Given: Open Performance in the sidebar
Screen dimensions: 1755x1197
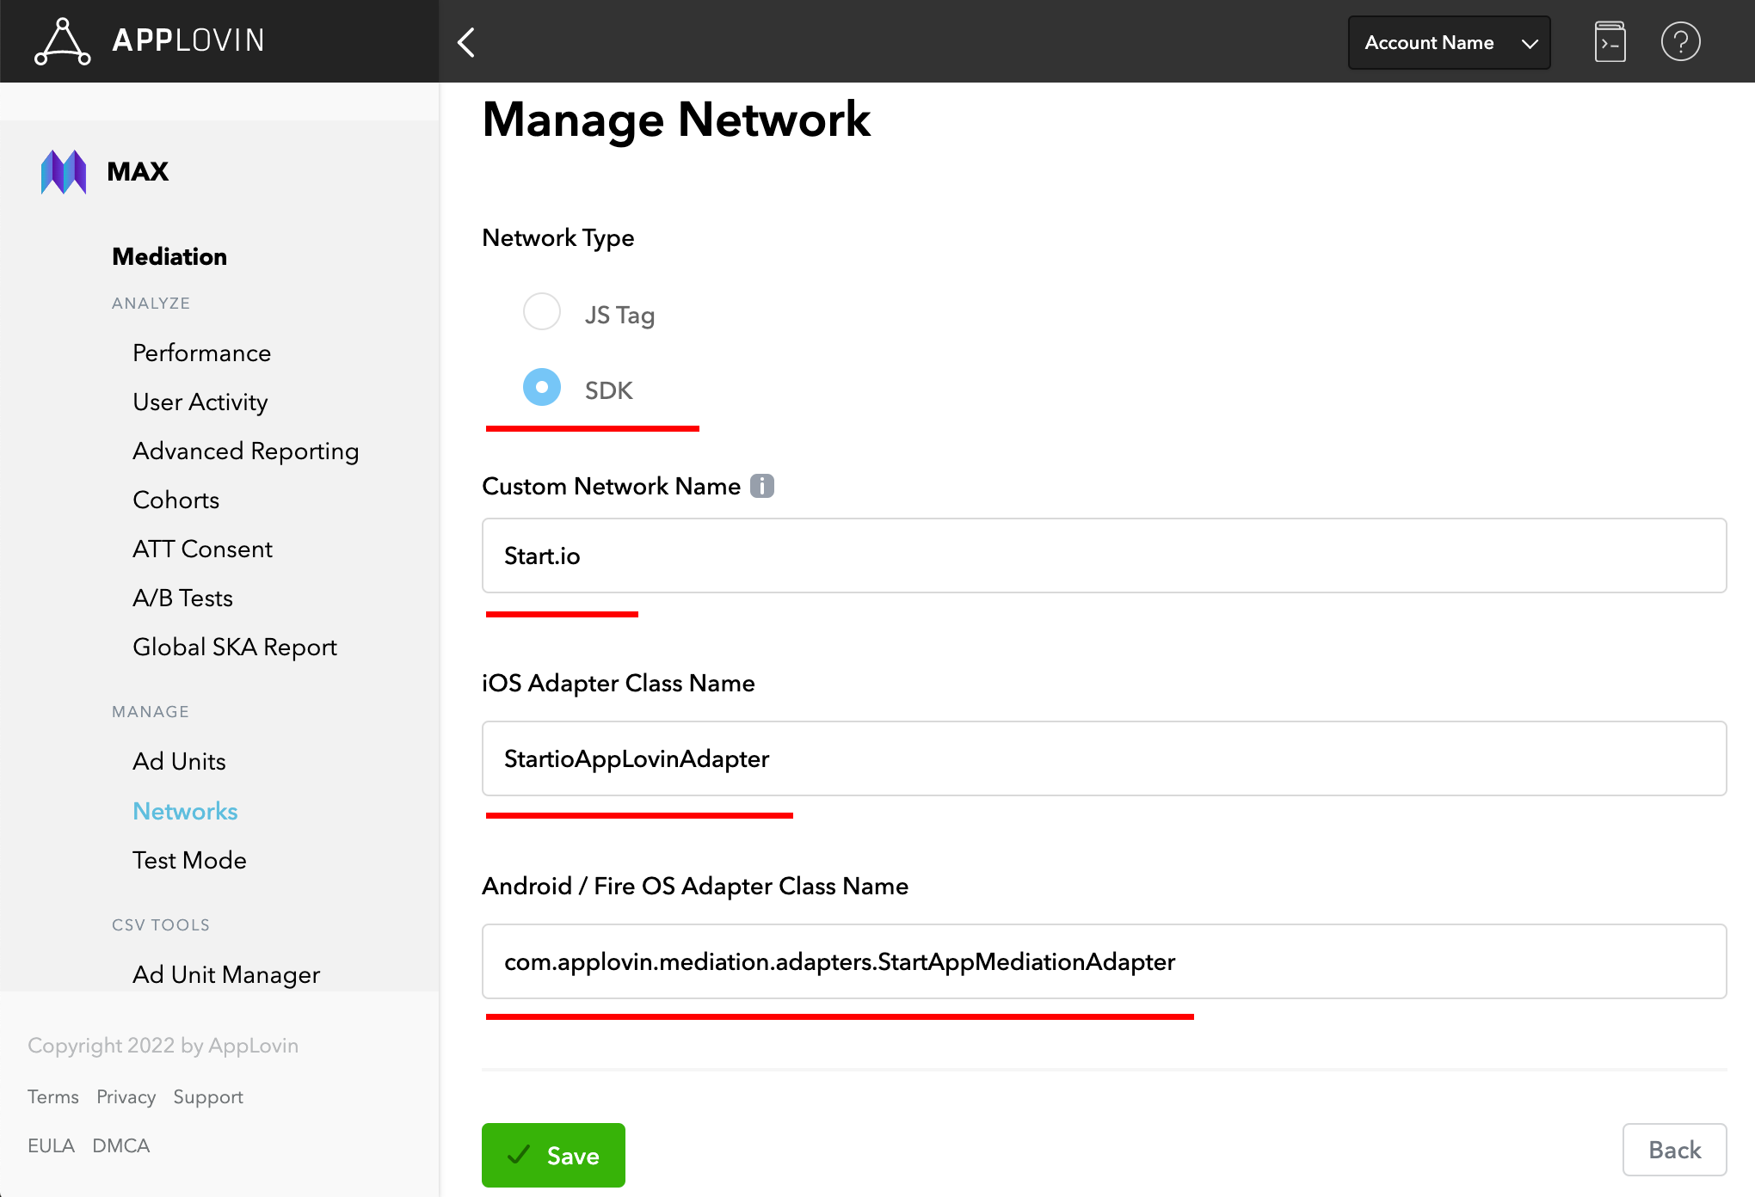Looking at the screenshot, I should pyautogui.click(x=201, y=353).
